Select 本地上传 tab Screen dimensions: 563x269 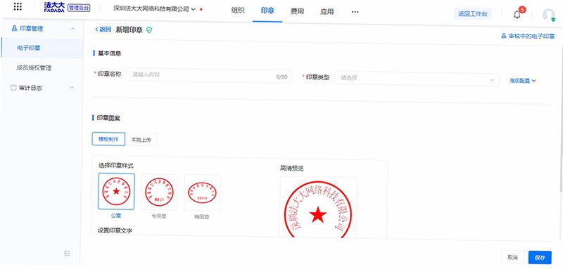coord(141,140)
